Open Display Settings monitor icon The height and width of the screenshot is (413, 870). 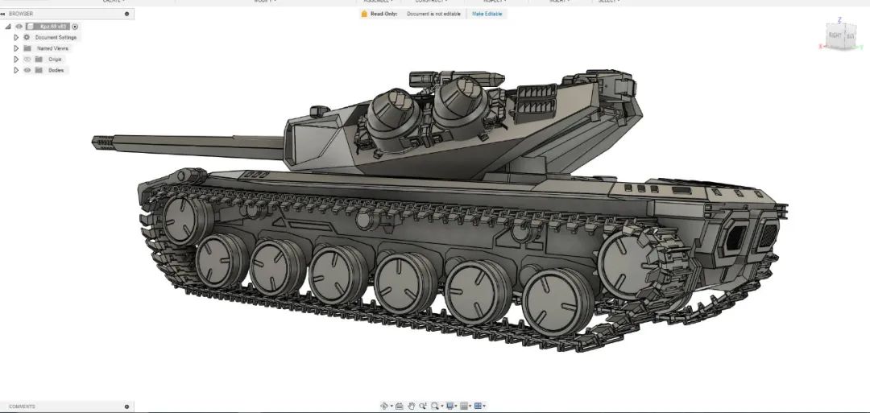[x=450, y=407]
